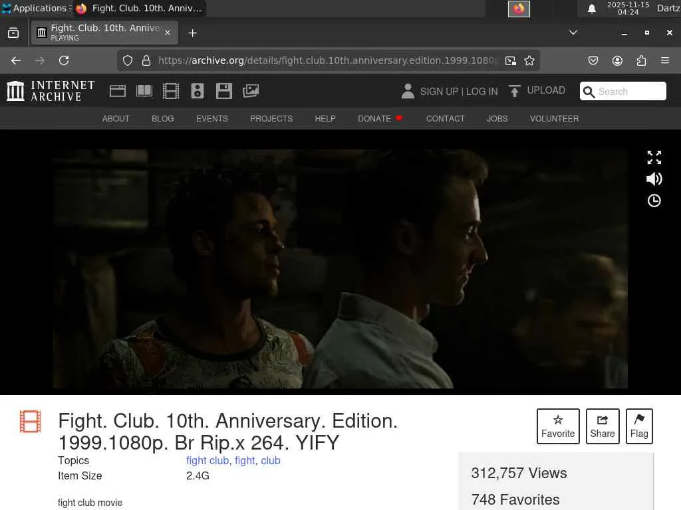Click the video frame to pause playback
This screenshot has width=681, height=510.
[x=340, y=269]
